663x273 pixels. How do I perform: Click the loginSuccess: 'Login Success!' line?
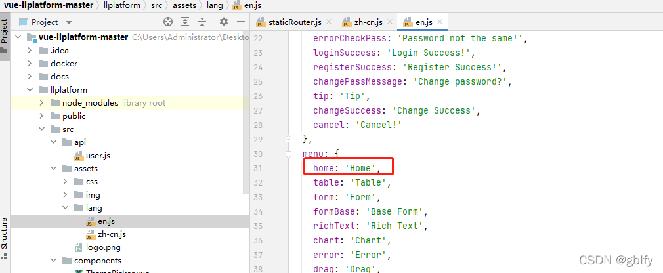click(x=395, y=52)
